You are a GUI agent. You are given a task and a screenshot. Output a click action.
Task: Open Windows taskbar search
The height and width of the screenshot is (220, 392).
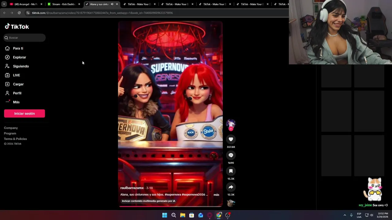tap(174, 215)
